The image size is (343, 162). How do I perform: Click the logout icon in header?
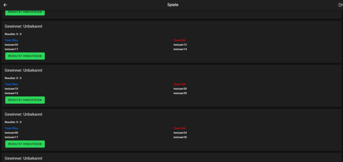(340, 5)
